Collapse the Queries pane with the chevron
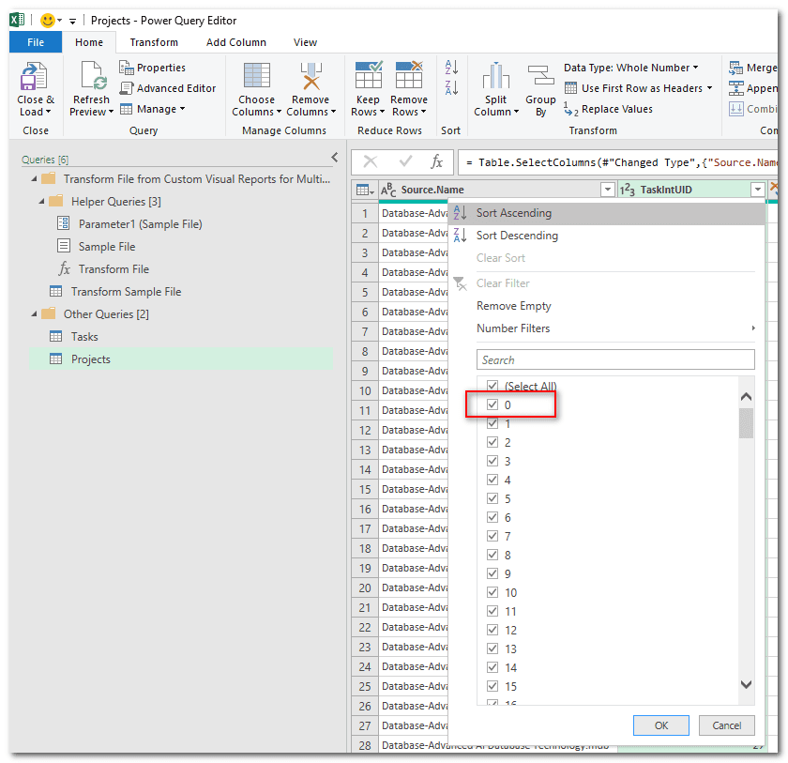This screenshot has width=788, height=763. [335, 158]
